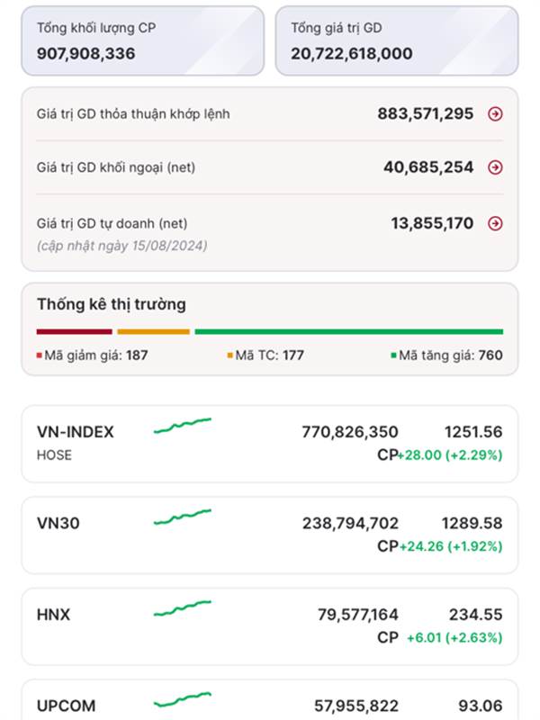Open the HNX index row

(270, 626)
